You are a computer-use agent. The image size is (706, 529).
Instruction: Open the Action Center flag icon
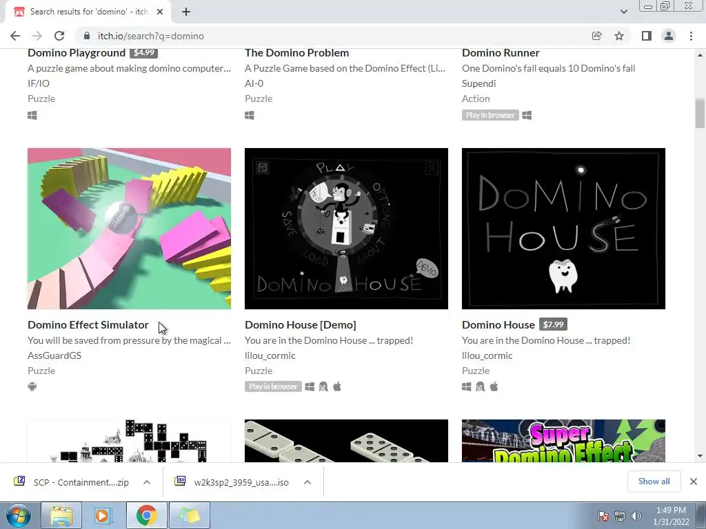[x=603, y=516]
